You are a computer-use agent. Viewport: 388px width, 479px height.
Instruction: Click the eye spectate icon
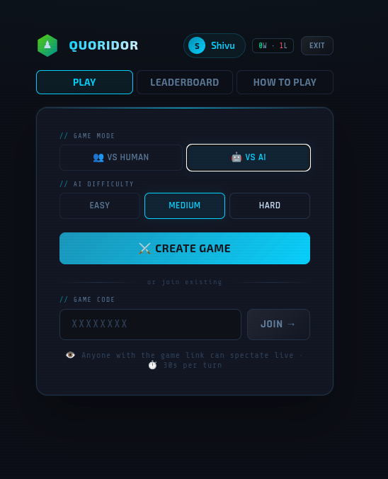coord(71,355)
